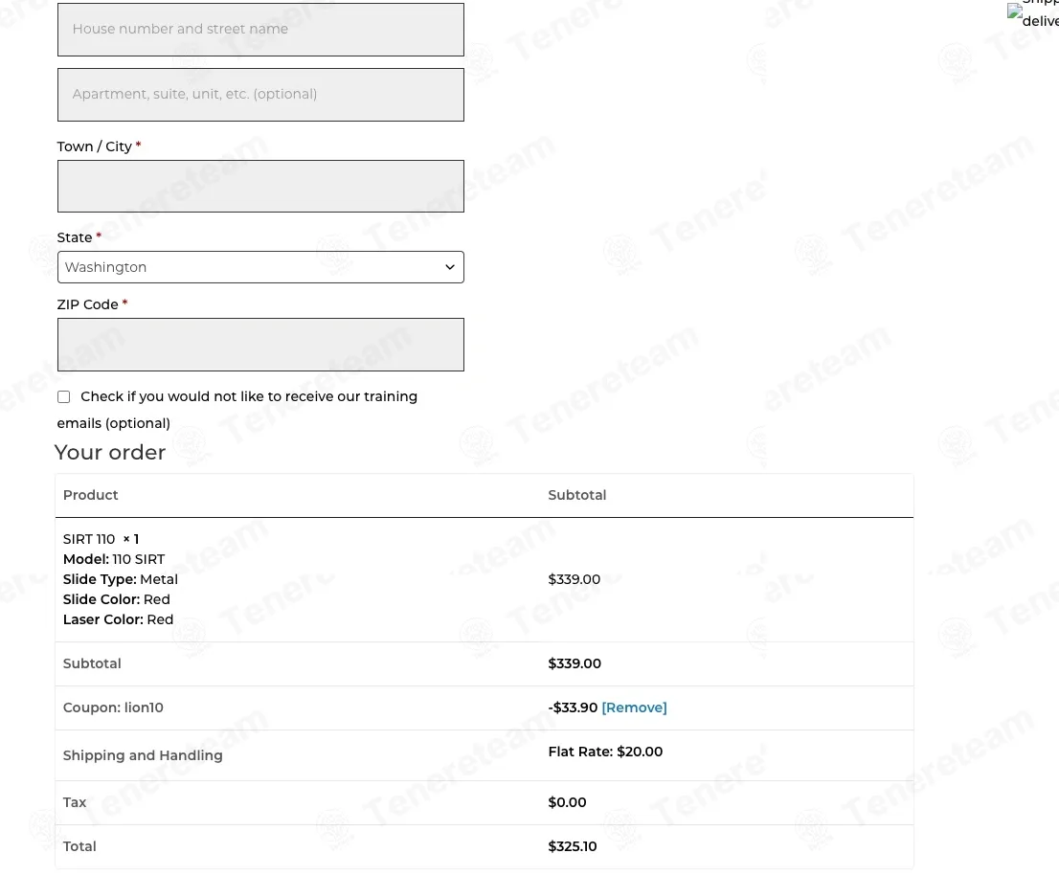Check the training emails opt-out checkbox
Screen dimensions: 1059x876
tap(64, 396)
